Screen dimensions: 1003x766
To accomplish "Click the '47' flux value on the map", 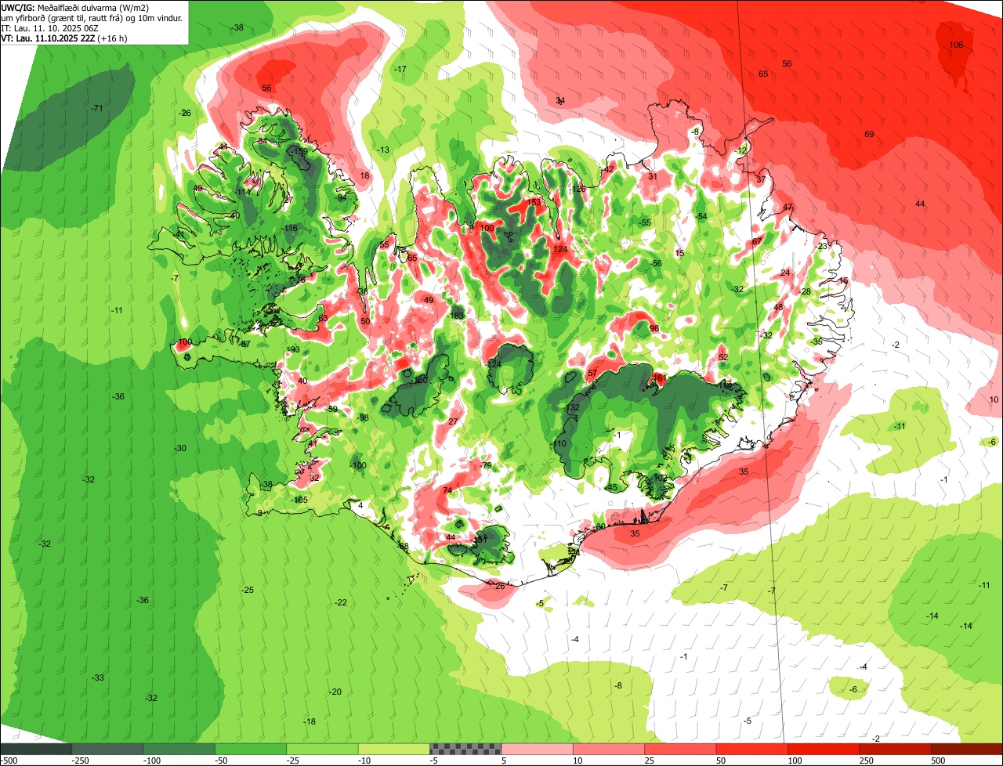I will click(x=788, y=208).
